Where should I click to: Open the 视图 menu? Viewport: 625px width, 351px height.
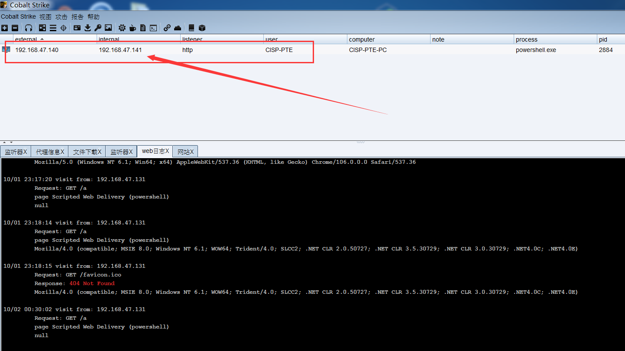45,17
